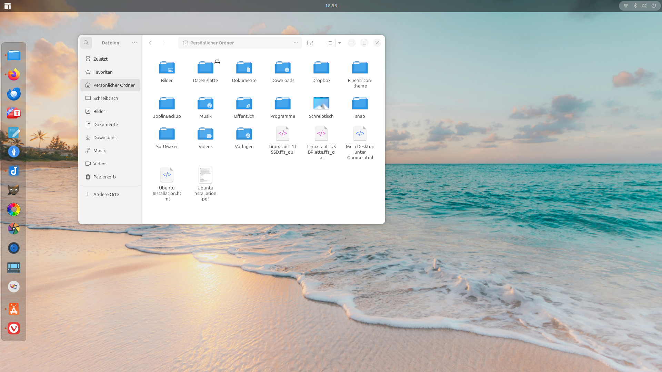Select the Fluent-icon-theme folder
Viewport: 662px width, 372px height.
[360, 68]
